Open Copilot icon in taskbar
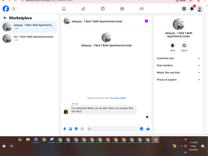Screen dimensions: 208x156 point(20,140)
